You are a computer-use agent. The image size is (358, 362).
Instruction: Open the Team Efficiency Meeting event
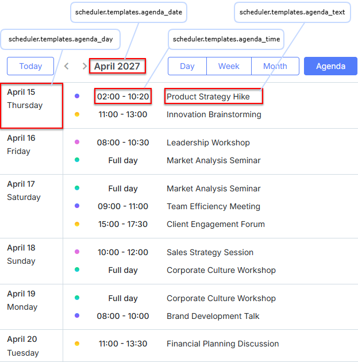click(214, 206)
